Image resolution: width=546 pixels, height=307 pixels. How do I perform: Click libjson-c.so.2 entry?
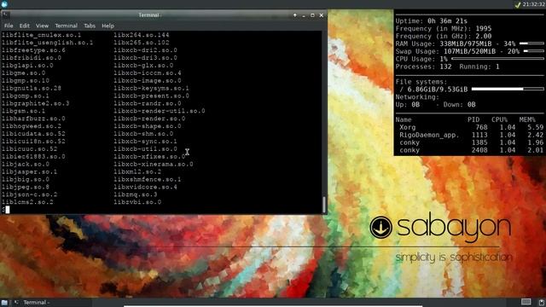(x=30, y=194)
